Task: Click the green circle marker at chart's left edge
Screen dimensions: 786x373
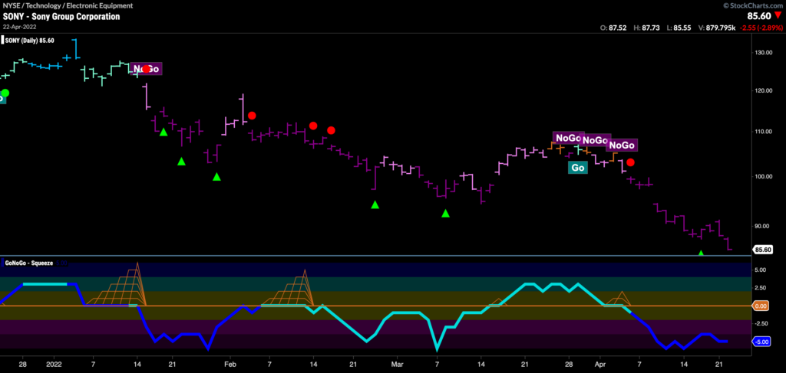Action: (5, 93)
